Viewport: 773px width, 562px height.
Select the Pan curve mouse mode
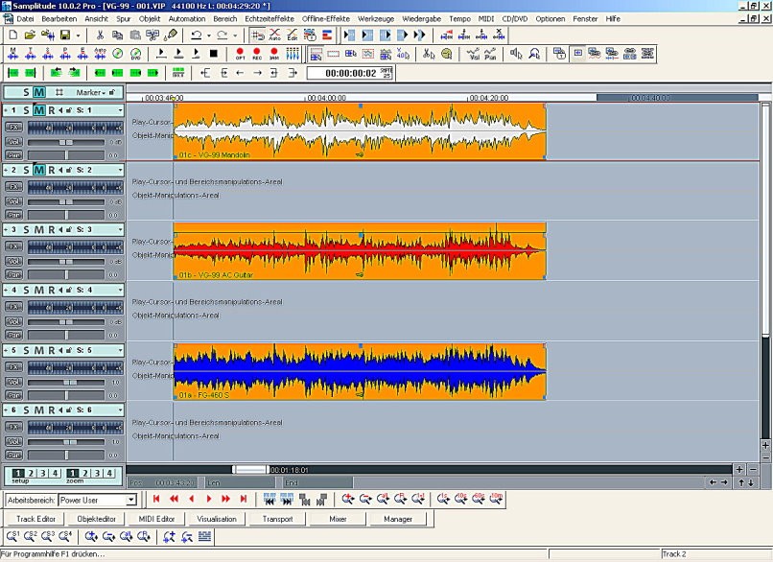(x=490, y=54)
